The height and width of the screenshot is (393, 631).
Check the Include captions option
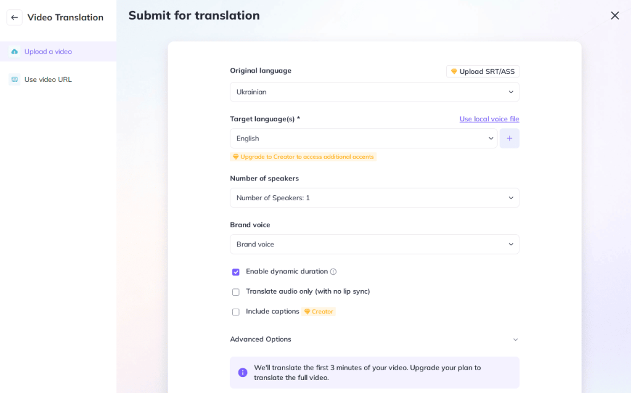(235, 312)
